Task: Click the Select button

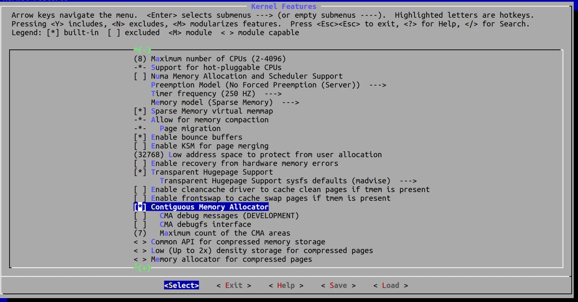Action: [x=181, y=286]
